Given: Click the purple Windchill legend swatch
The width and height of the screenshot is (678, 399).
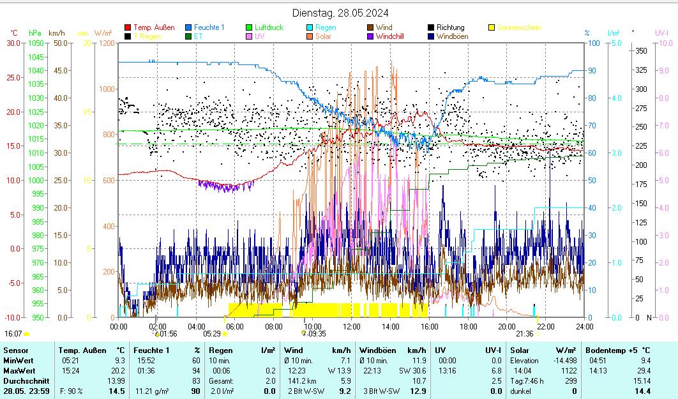Looking at the screenshot, I should (370, 37).
